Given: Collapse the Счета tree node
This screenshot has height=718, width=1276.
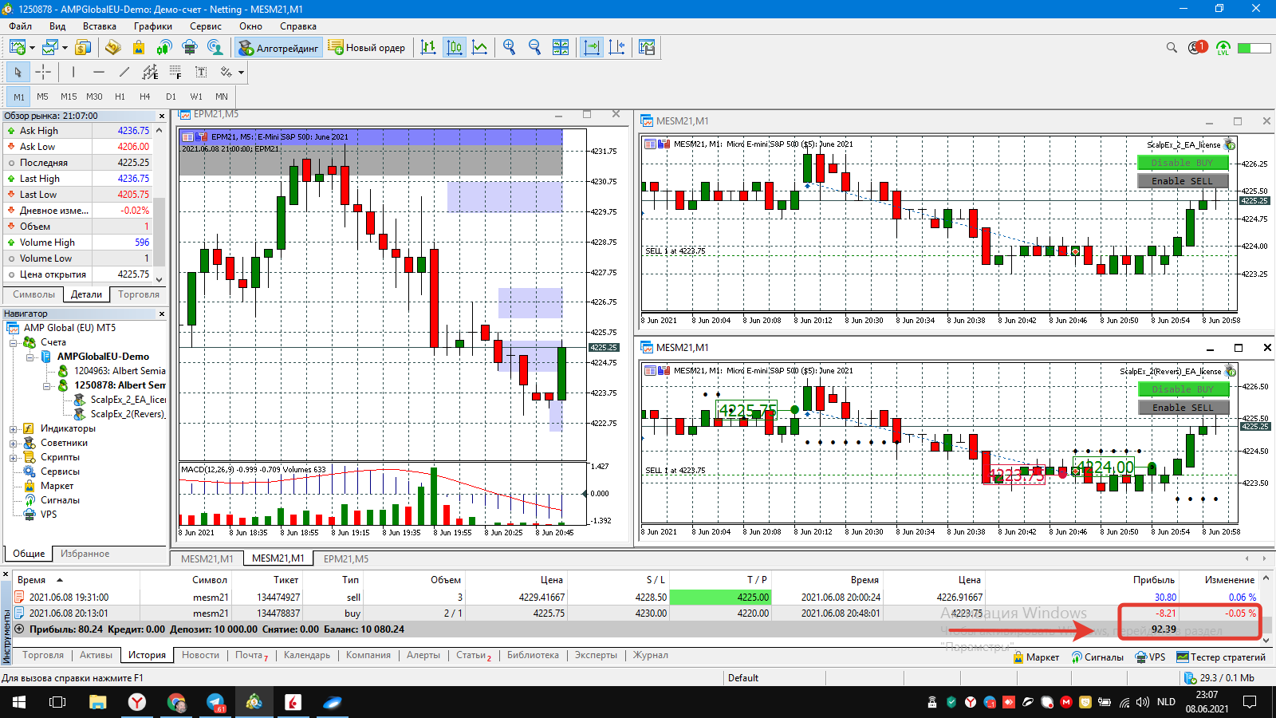Looking at the screenshot, I should pyautogui.click(x=14, y=342).
